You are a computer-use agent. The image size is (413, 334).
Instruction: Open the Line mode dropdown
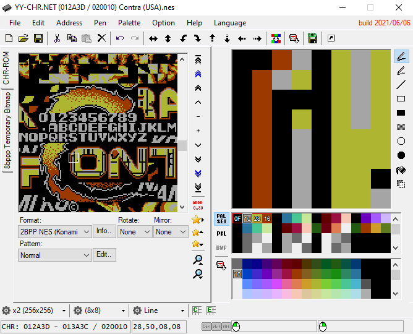[x=158, y=310]
